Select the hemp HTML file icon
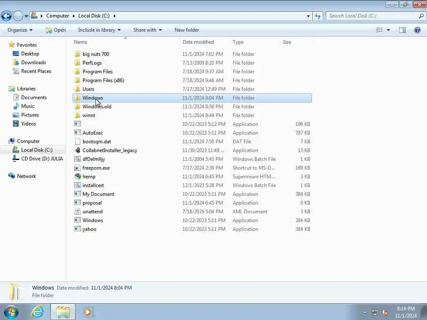 77,176
